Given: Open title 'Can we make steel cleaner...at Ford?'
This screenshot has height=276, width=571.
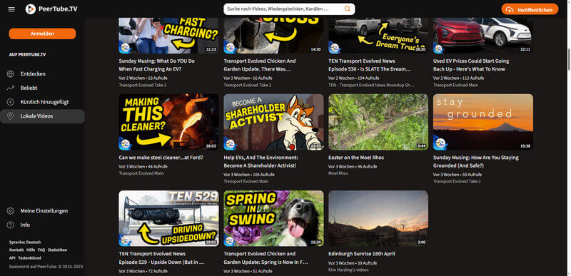Looking at the screenshot, I should point(161,158).
